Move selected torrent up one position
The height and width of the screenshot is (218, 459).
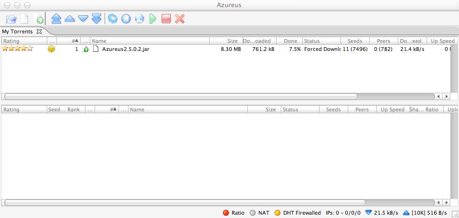pyautogui.click(x=70, y=19)
